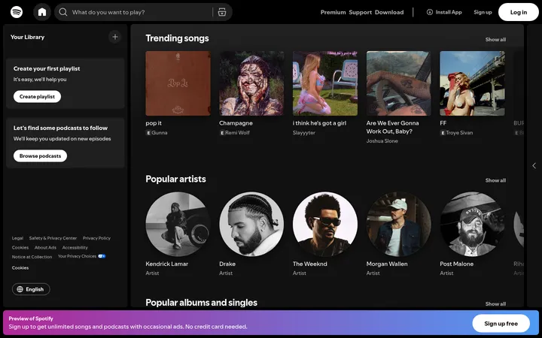Click the Joshua Slone artist name
The width and height of the screenshot is (542, 338).
coord(382,141)
